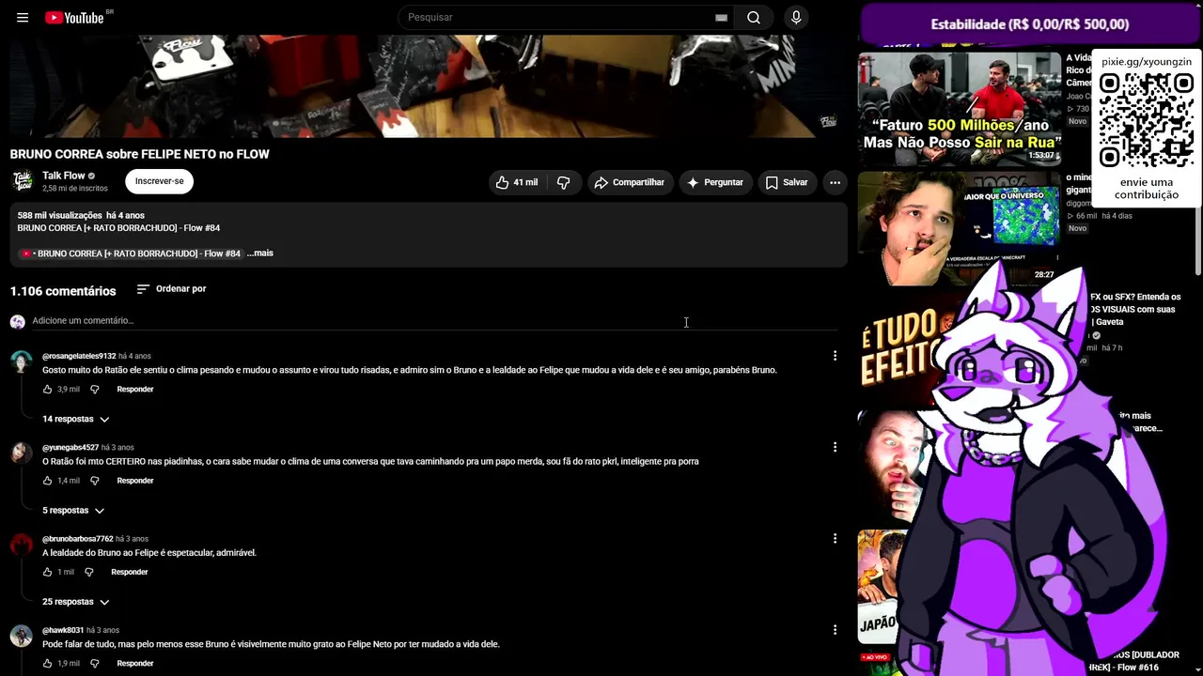
Task: Click the '2,58 mi de inscritos' text
Action: tap(75, 189)
